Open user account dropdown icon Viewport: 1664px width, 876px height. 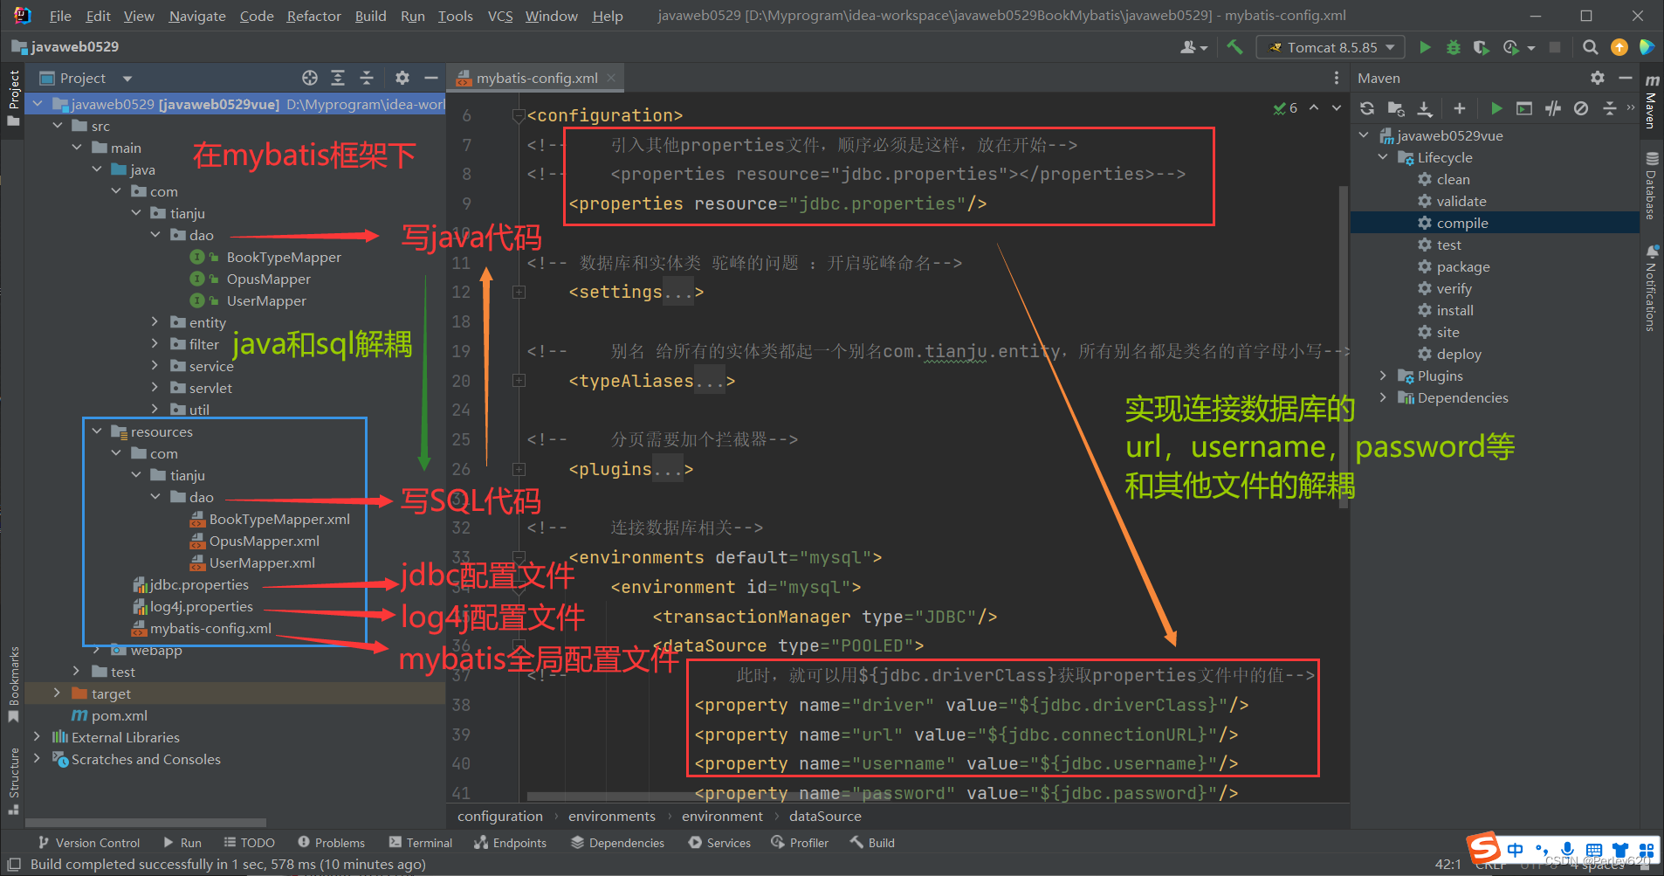pos(1193,47)
